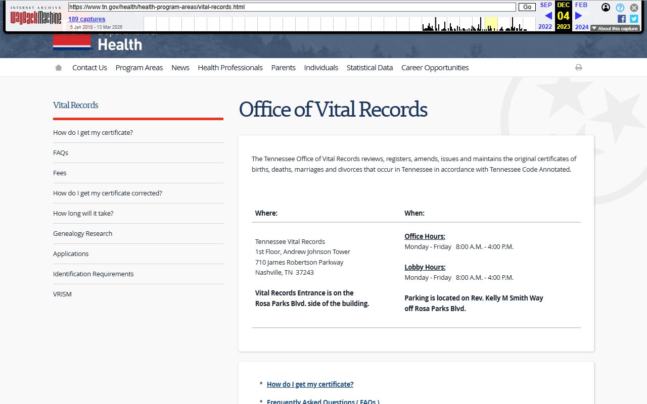647x404 pixels.
Task: Open Genealogy Research sidebar link
Action: pyautogui.click(x=83, y=233)
